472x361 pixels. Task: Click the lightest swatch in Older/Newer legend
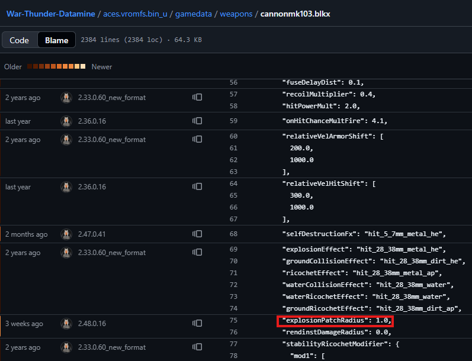[x=83, y=66]
